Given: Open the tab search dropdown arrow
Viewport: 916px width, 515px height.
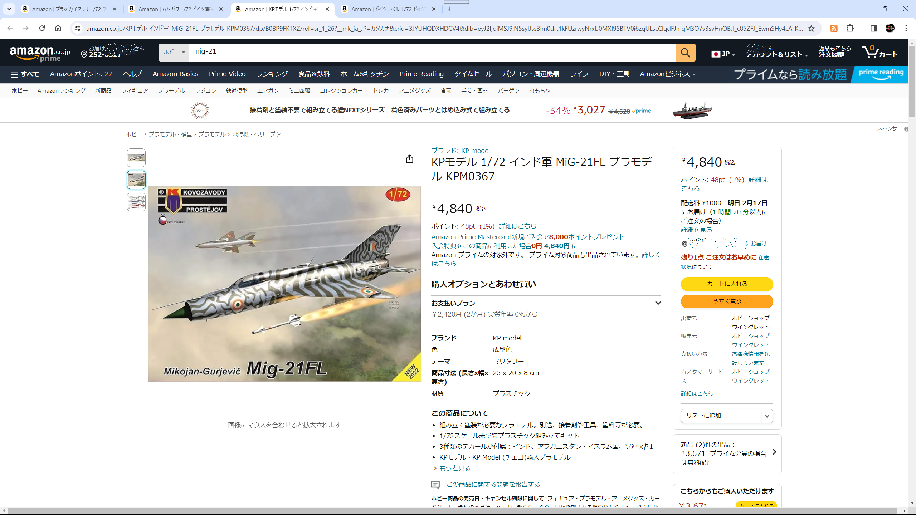Looking at the screenshot, I should pyautogui.click(x=9, y=9).
